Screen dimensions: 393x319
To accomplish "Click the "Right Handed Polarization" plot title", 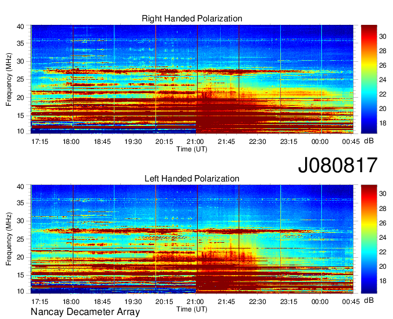I will click(x=192, y=18).
